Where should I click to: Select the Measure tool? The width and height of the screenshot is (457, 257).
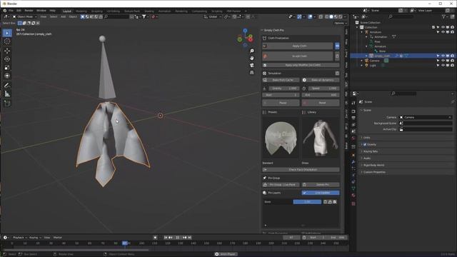click(7, 94)
